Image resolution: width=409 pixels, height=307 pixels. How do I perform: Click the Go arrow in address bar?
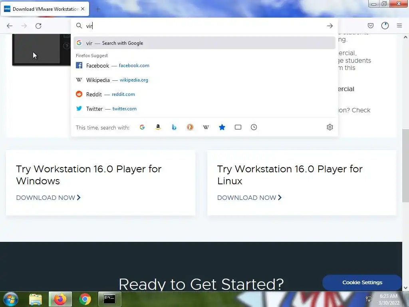pyautogui.click(x=330, y=26)
